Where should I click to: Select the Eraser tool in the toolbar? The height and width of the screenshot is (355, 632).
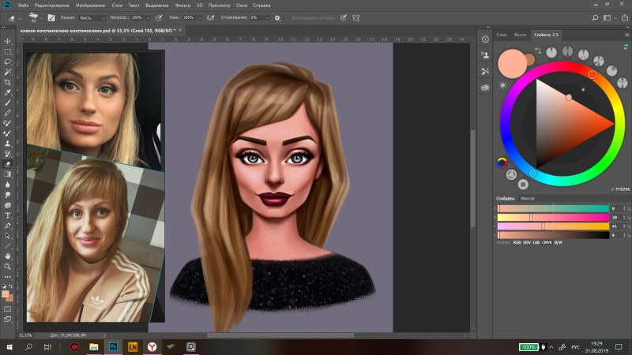[x=8, y=164]
